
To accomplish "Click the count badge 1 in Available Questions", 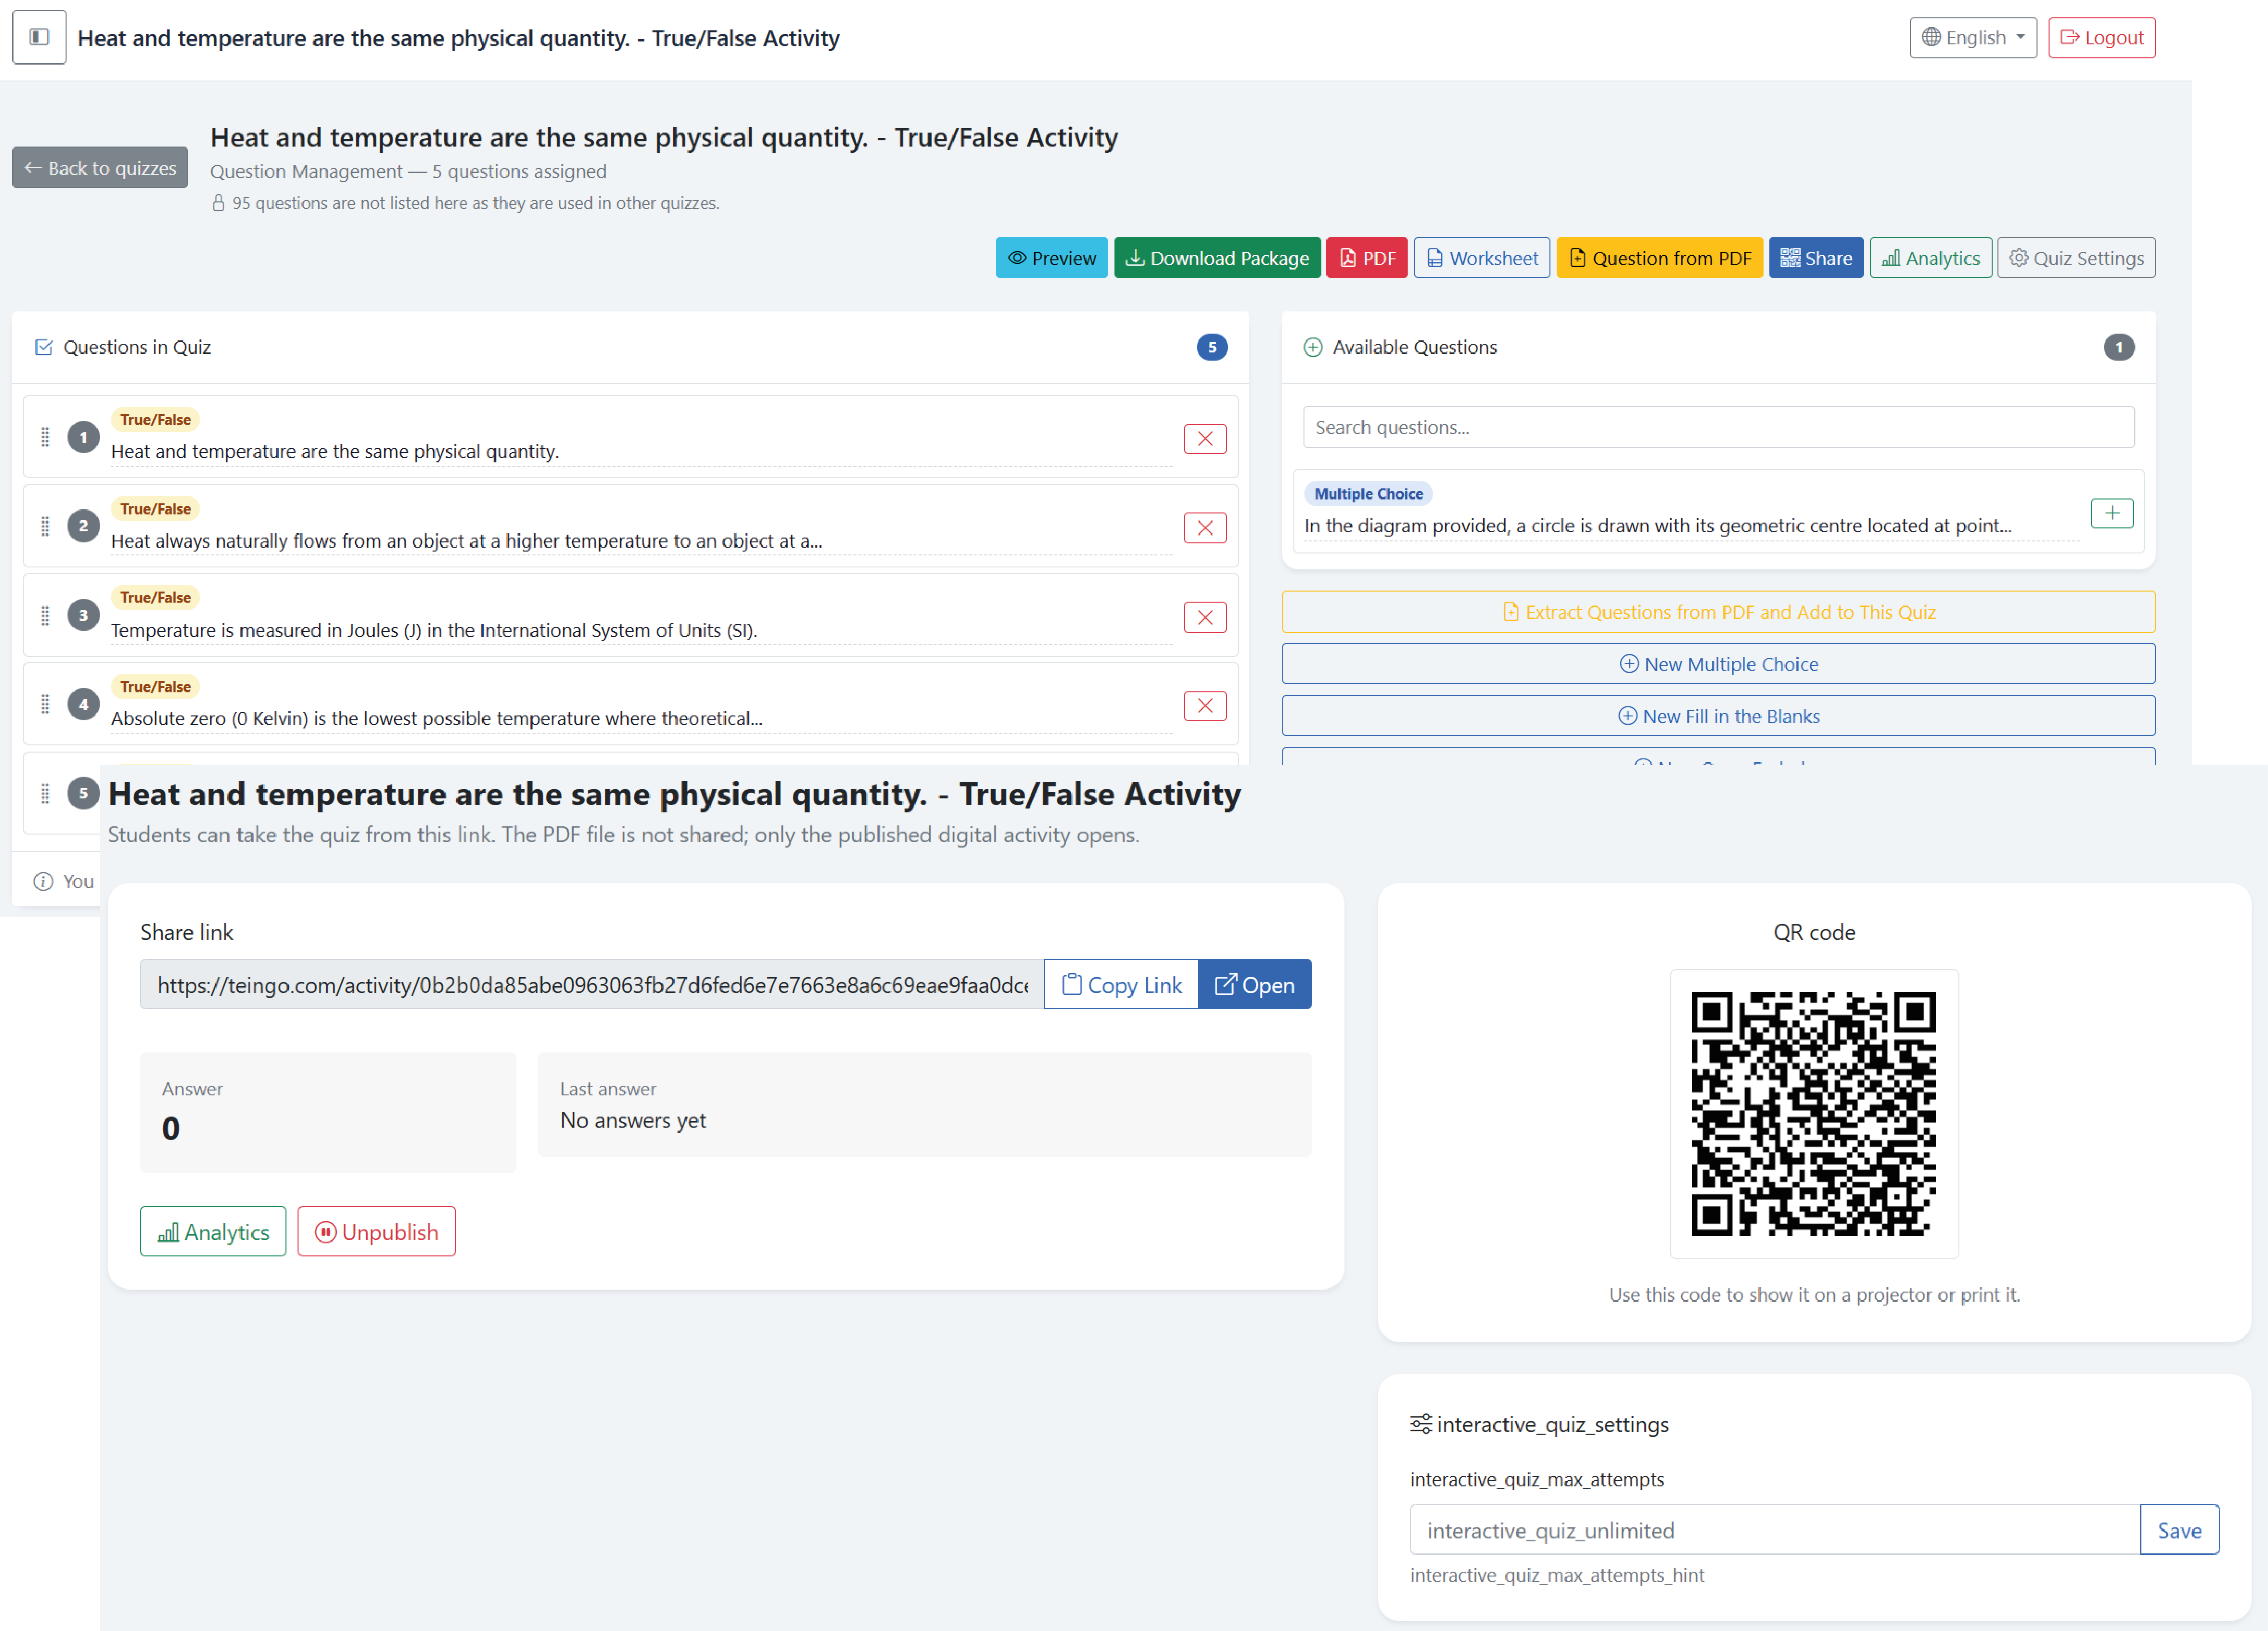I will [x=2118, y=347].
